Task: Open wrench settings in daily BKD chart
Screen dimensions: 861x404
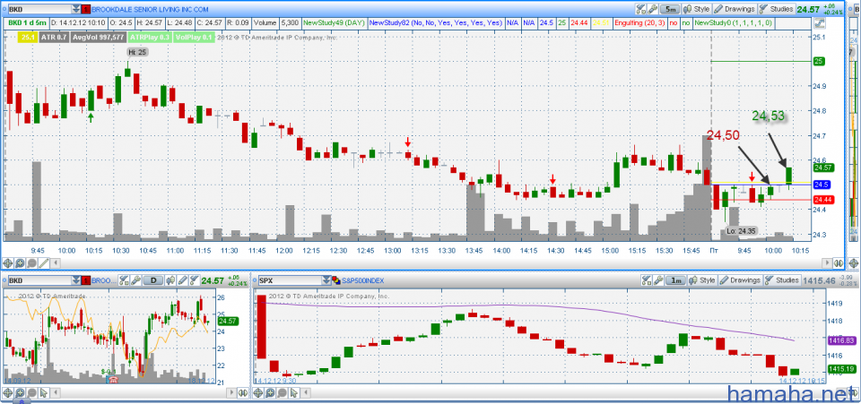Action: point(135,280)
